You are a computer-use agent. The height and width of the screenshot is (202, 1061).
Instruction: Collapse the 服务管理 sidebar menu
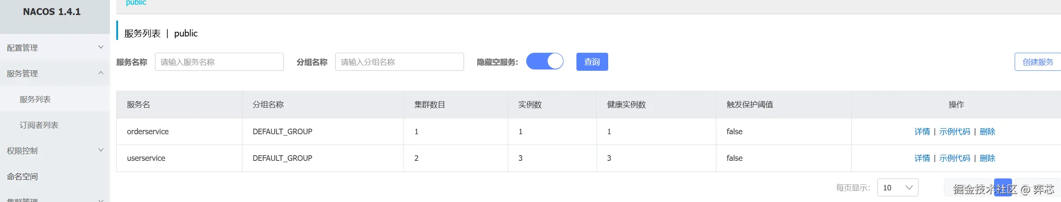[x=55, y=73]
